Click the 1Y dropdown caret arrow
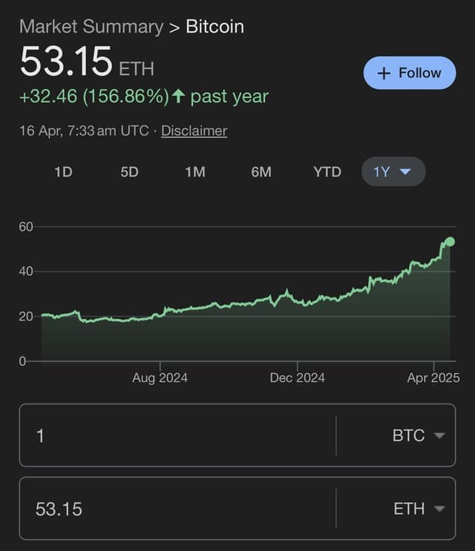475x551 pixels. [x=405, y=171]
